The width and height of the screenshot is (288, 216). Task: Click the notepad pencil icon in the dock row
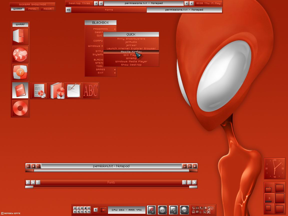tap(73, 90)
